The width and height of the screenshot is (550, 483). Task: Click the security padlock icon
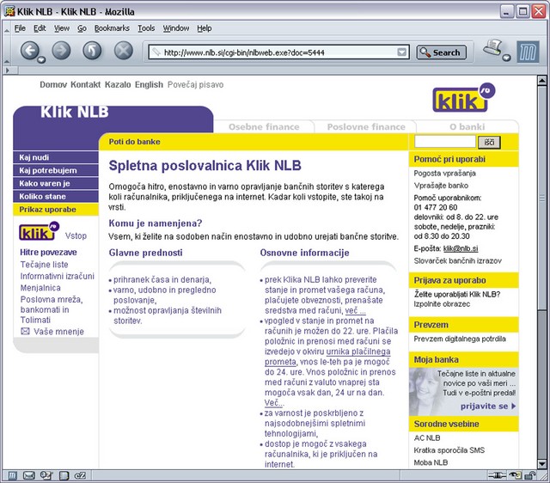coord(530,475)
